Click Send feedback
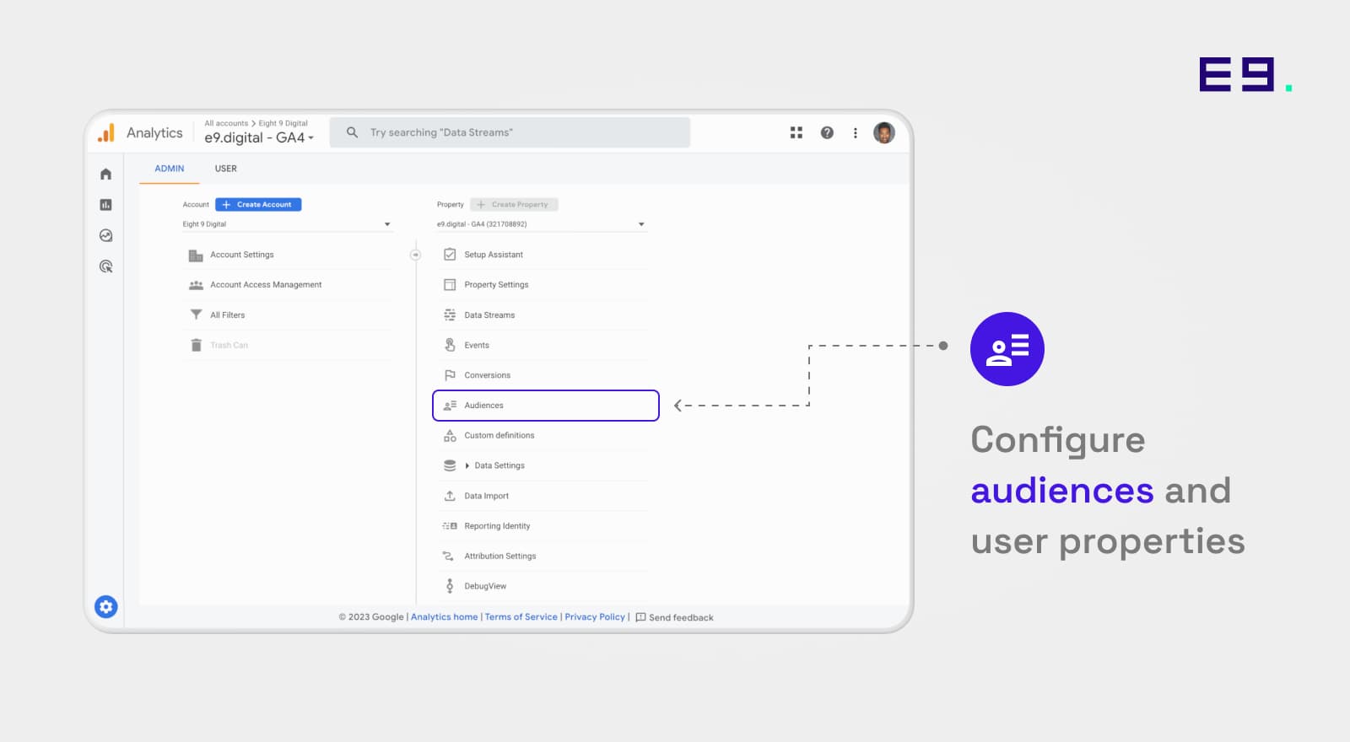This screenshot has height=742, width=1350. pyautogui.click(x=674, y=617)
